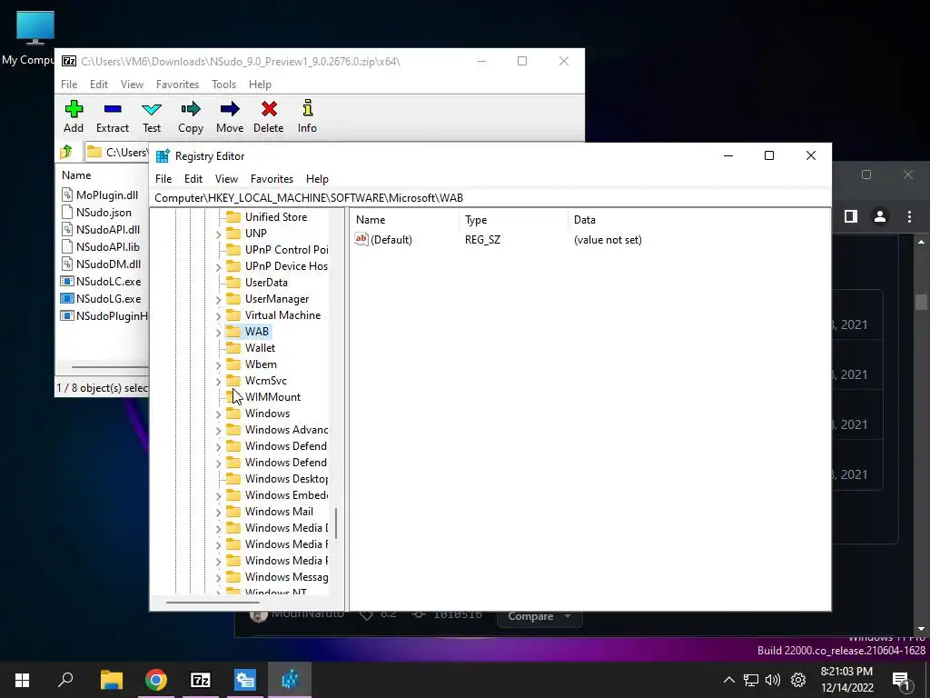Open the browser's three-dot menu
Image resolution: width=930 pixels, height=698 pixels.
908,216
